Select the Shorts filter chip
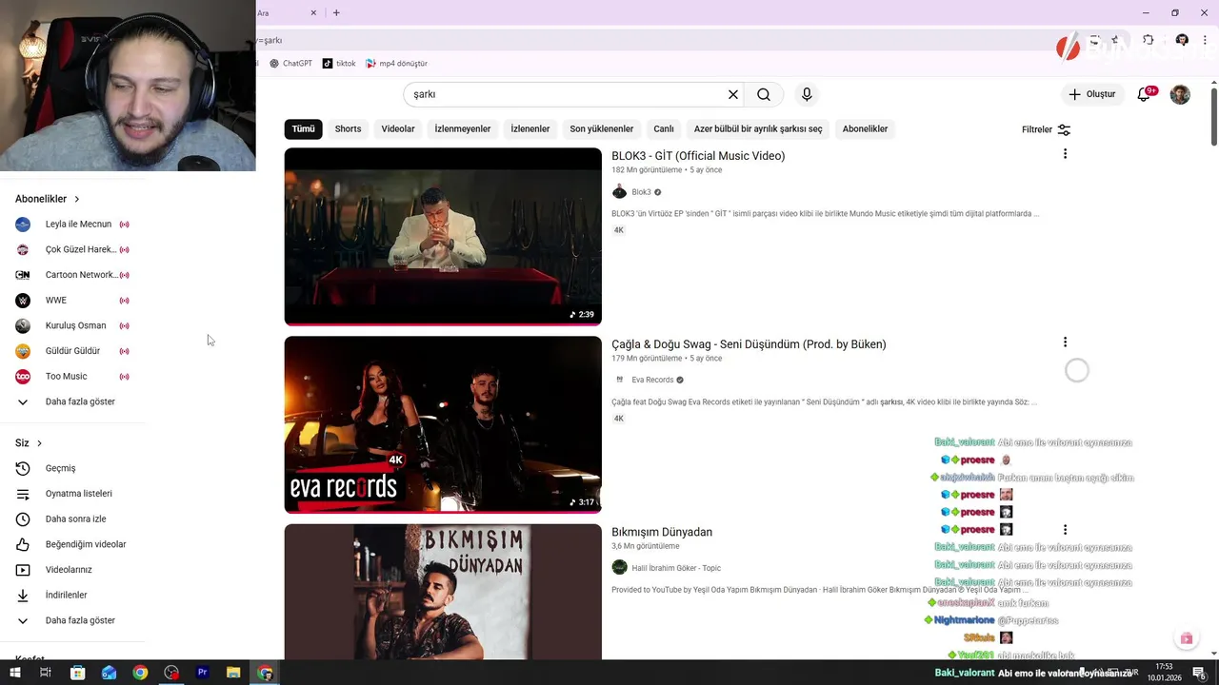The height and width of the screenshot is (685, 1219). point(348,128)
